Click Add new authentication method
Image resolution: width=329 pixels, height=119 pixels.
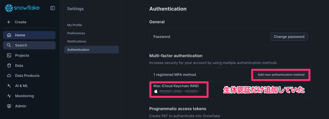281,75
